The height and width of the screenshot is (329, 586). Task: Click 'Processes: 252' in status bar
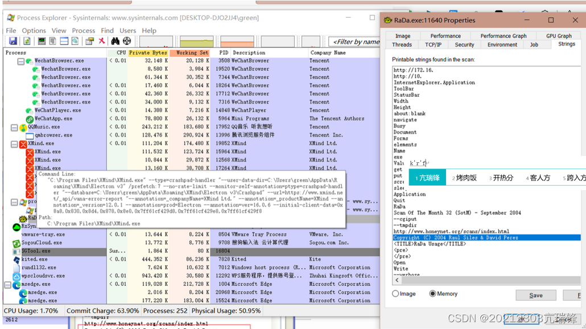pos(165,311)
